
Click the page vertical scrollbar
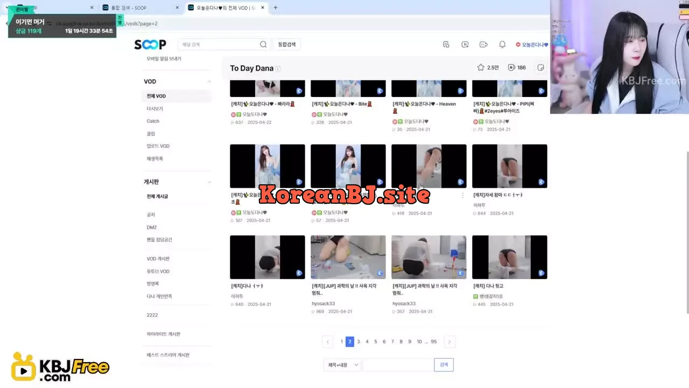click(687, 232)
